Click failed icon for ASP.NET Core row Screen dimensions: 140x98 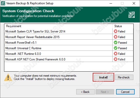(x=116, y=59)
